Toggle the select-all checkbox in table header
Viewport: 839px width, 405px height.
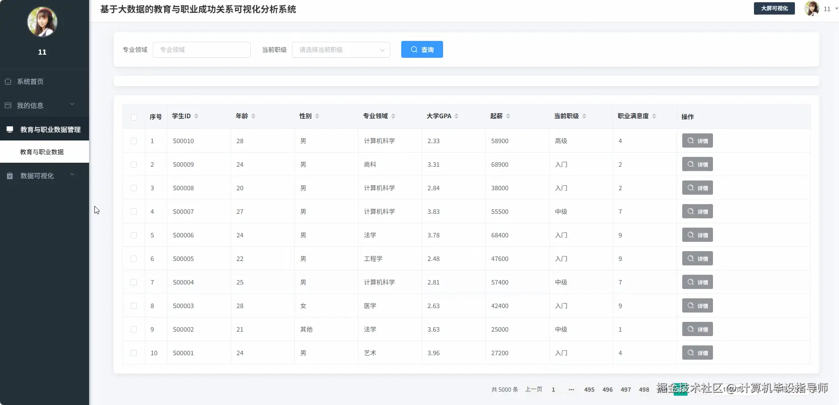(134, 117)
